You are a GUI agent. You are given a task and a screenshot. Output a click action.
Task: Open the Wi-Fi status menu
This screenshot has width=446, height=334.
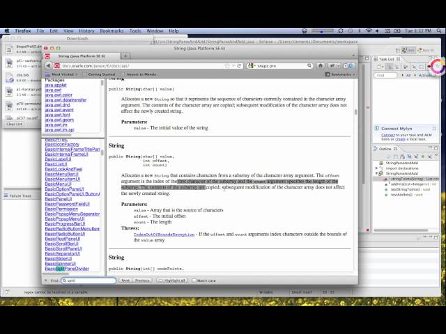coord(369,31)
